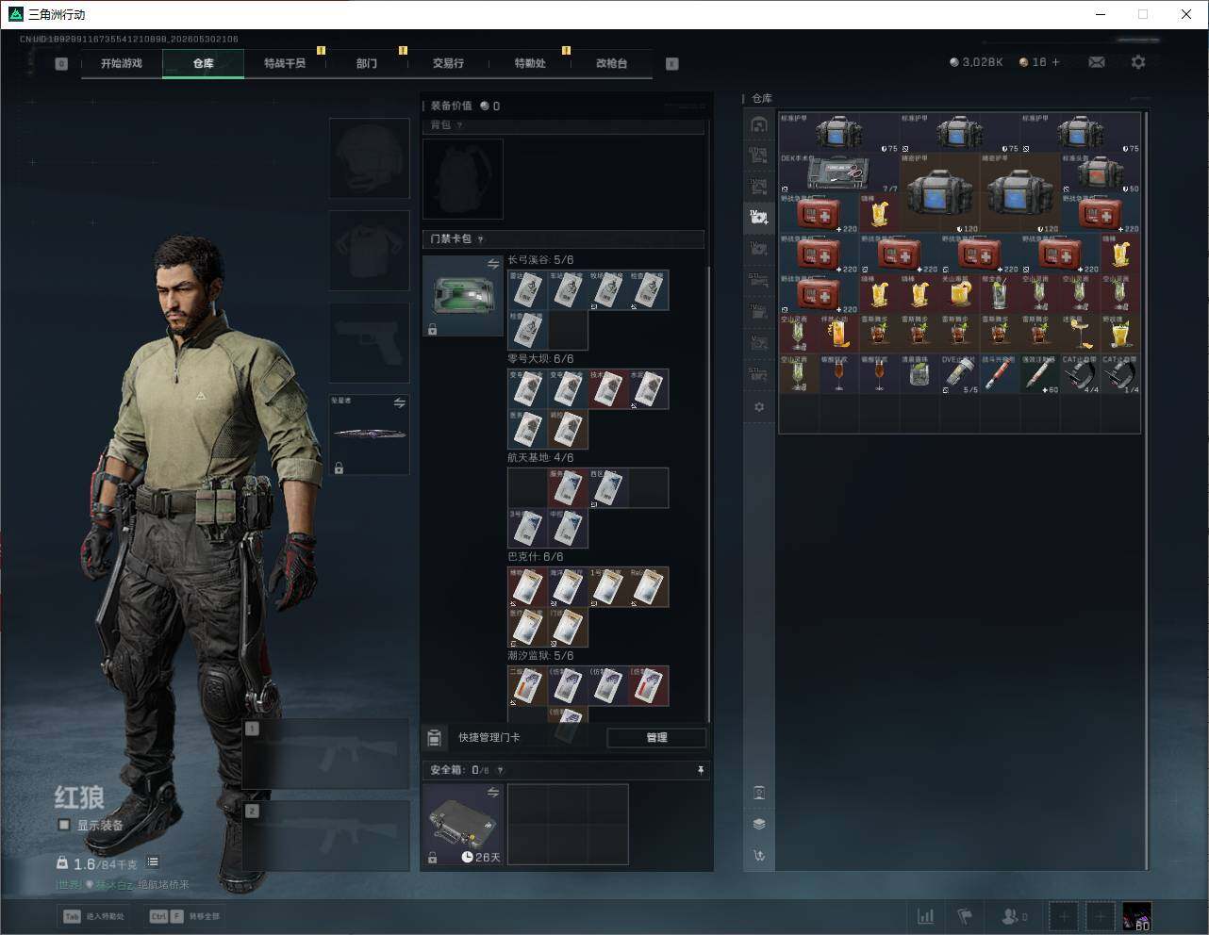1209x935 pixels.
Task: Select the empty body armor slot
Action: (370, 250)
